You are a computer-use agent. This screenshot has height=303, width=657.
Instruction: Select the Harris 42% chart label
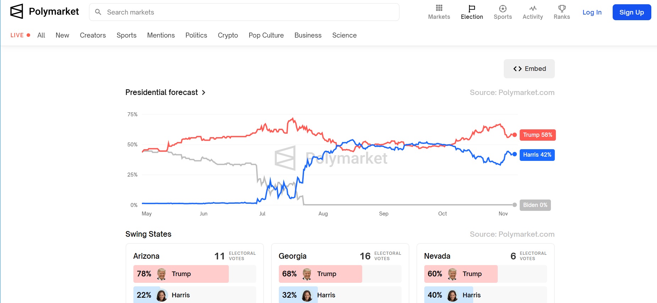tap(537, 155)
